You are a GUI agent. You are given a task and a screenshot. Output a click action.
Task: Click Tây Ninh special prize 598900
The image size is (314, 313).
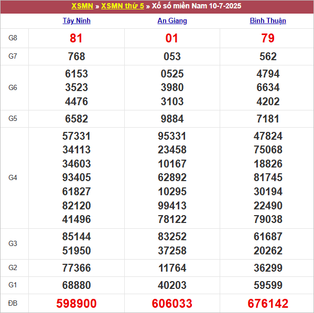[x=77, y=304]
